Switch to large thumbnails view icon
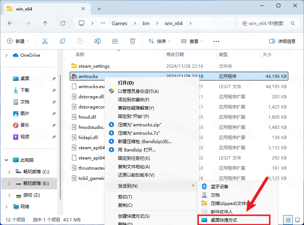 click(x=297, y=220)
